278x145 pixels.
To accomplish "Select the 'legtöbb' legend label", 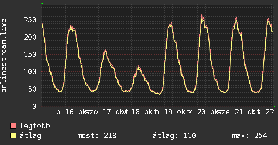I will pyautogui.click(x=35, y=126).
